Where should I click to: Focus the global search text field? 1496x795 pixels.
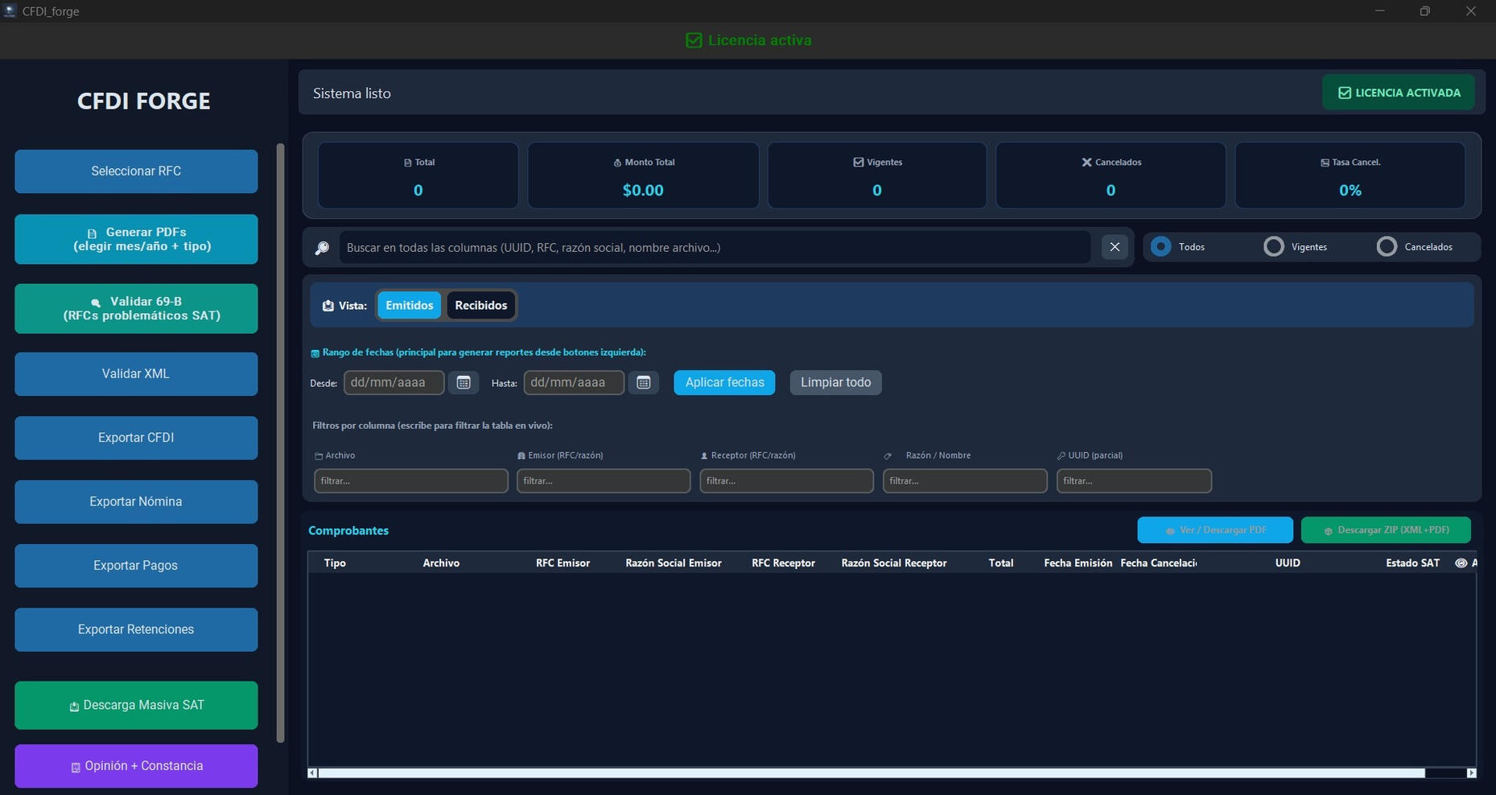tap(715, 247)
